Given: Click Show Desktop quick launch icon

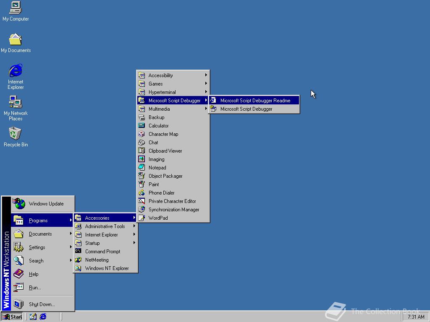Looking at the screenshot, I should pos(33,317).
